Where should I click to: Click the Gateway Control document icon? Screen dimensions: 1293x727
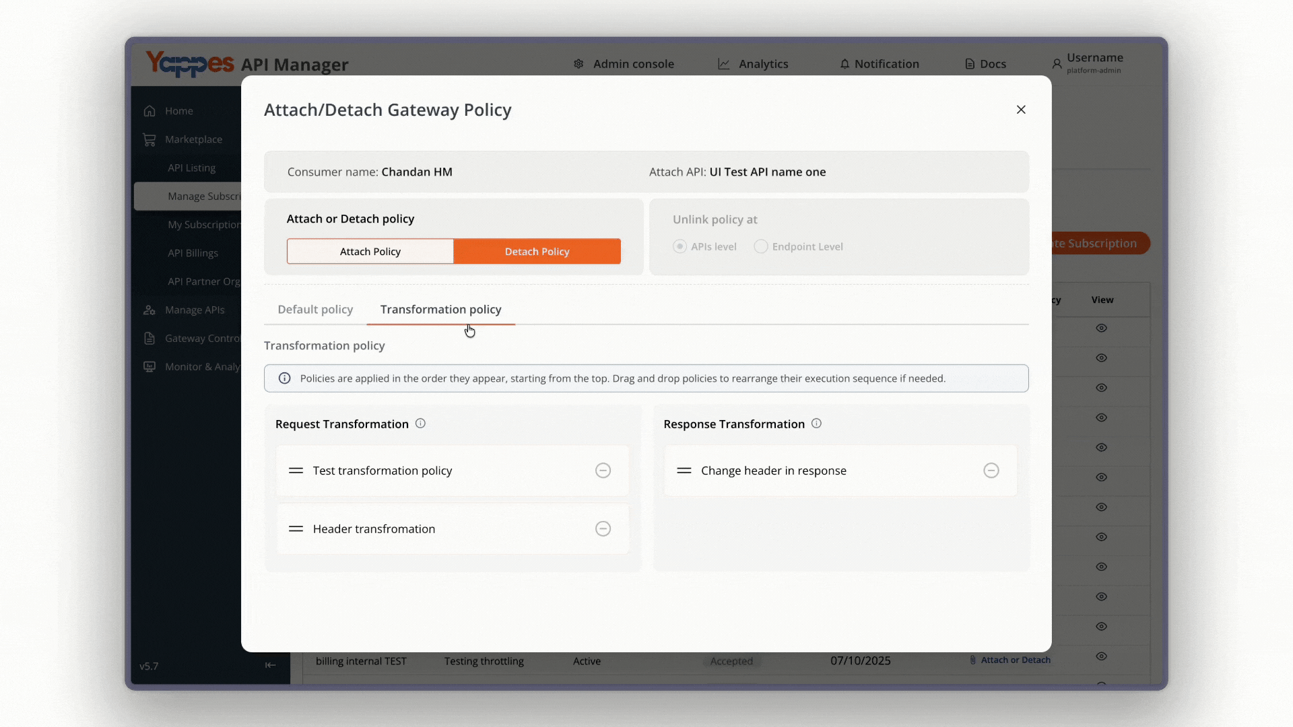(x=150, y=338)
